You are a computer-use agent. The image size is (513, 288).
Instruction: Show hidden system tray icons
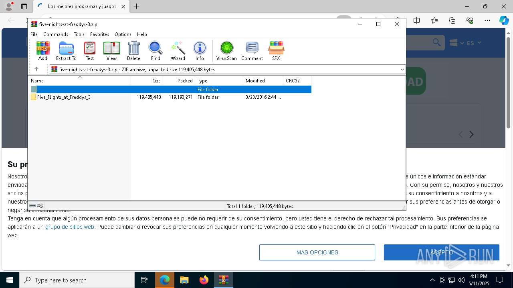(x=432, y=280)
